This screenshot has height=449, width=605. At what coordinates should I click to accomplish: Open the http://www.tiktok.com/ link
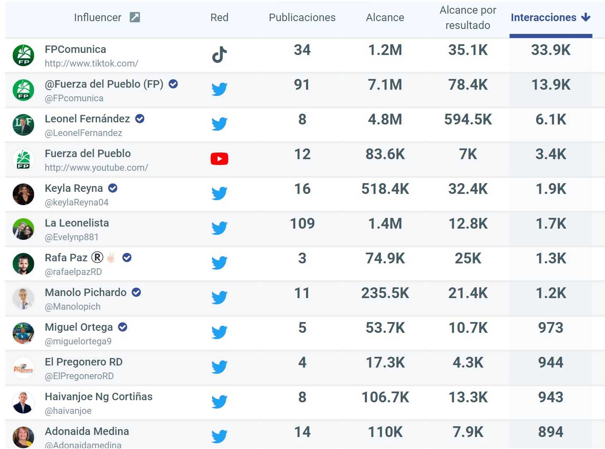91,64
